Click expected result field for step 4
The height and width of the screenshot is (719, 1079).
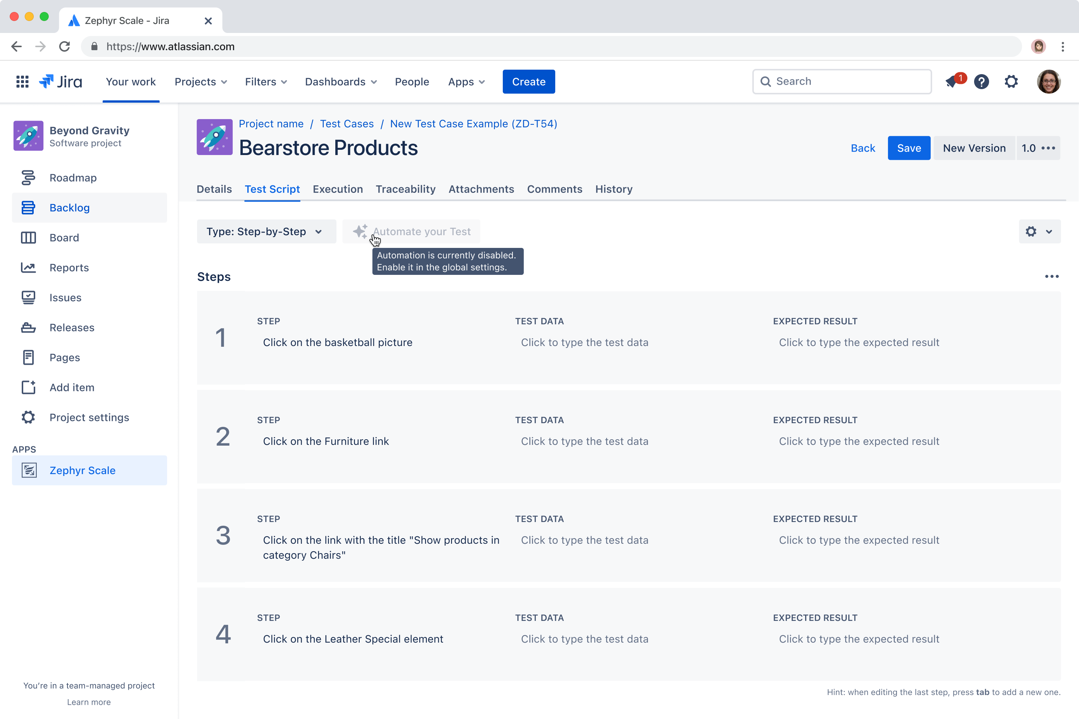point(859,639)
